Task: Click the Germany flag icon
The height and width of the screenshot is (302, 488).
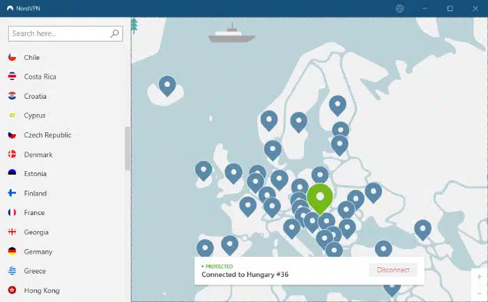Action: [x=12, y=251]
